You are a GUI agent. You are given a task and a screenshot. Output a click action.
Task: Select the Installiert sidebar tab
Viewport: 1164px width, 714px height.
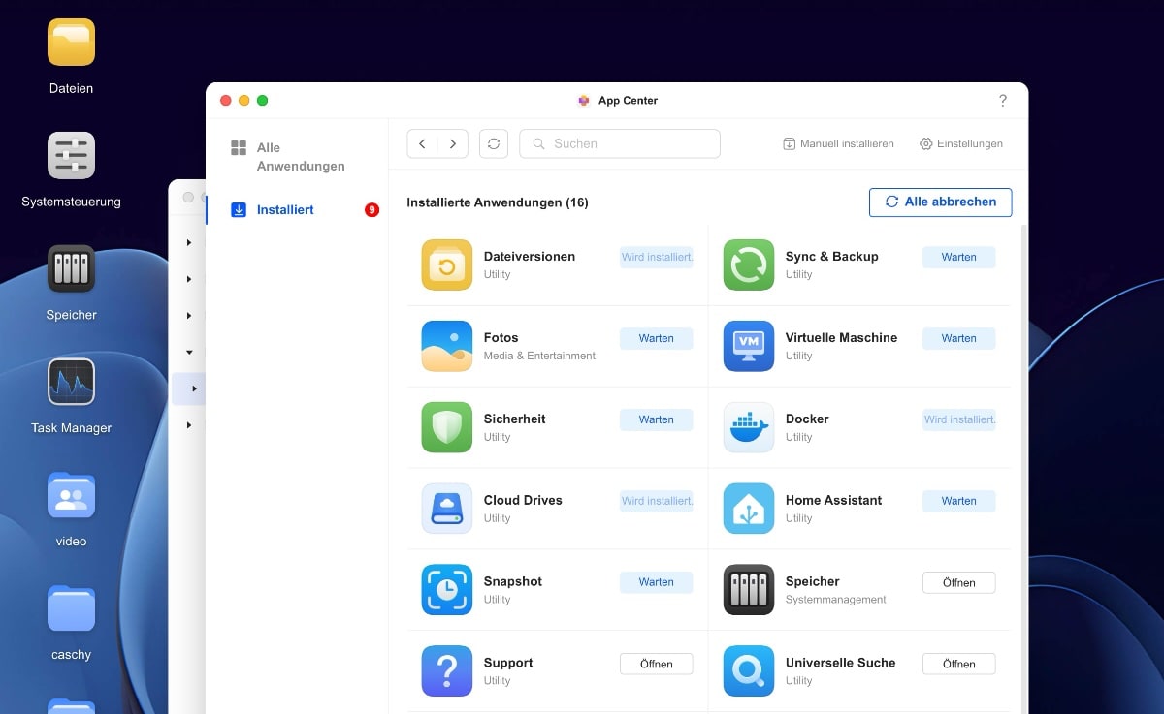coord(284,209)
